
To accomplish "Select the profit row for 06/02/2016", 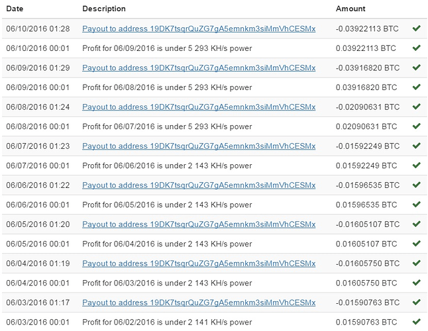I will (x=215, y=322).
